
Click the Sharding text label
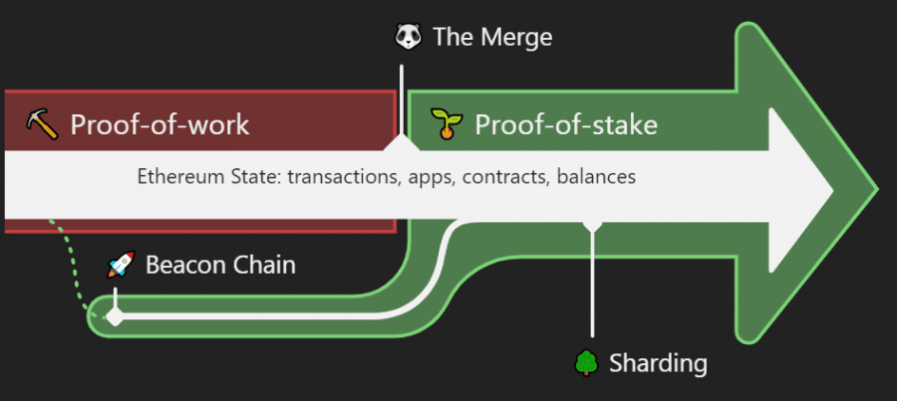point(658,363)
